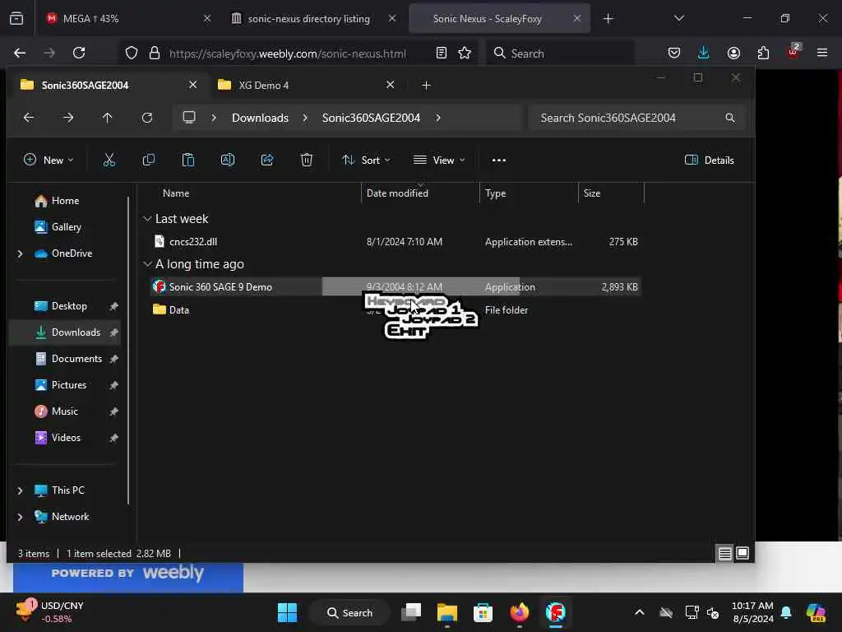
Task: Open Firefox extensions puzzle icon
Action: click(x=763, y=53)
